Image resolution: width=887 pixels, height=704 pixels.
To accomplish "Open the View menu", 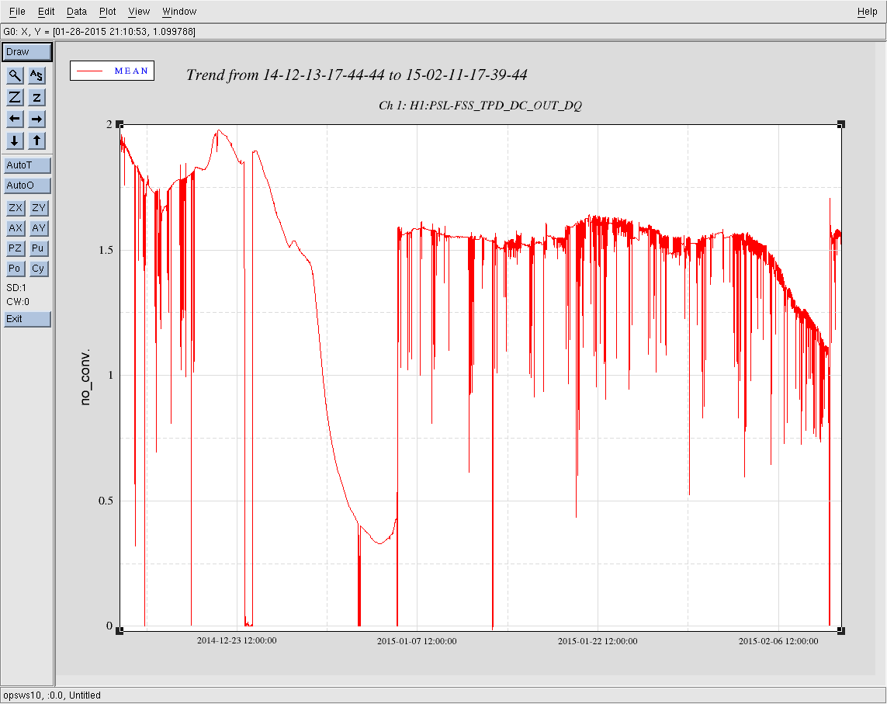I will click(x=139, y=12).
